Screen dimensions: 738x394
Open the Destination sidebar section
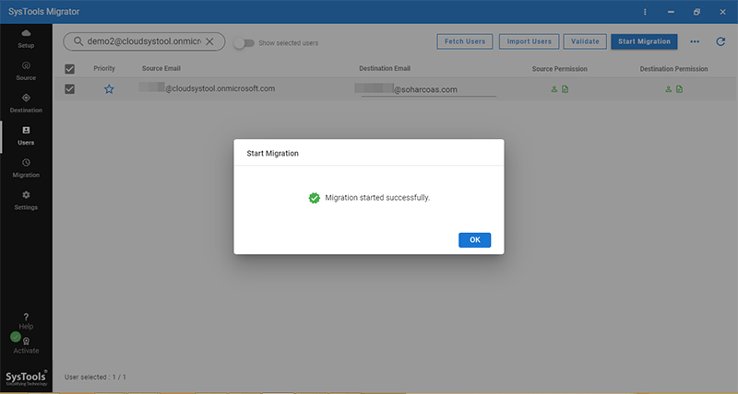coord(26,103)
